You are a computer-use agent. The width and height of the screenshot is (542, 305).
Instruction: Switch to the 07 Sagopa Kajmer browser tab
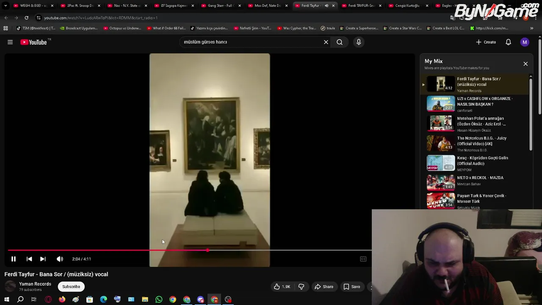[174, 6]
